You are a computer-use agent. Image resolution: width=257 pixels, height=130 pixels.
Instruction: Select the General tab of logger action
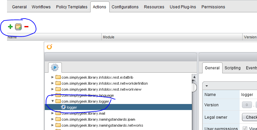click(x=212, y=68)
